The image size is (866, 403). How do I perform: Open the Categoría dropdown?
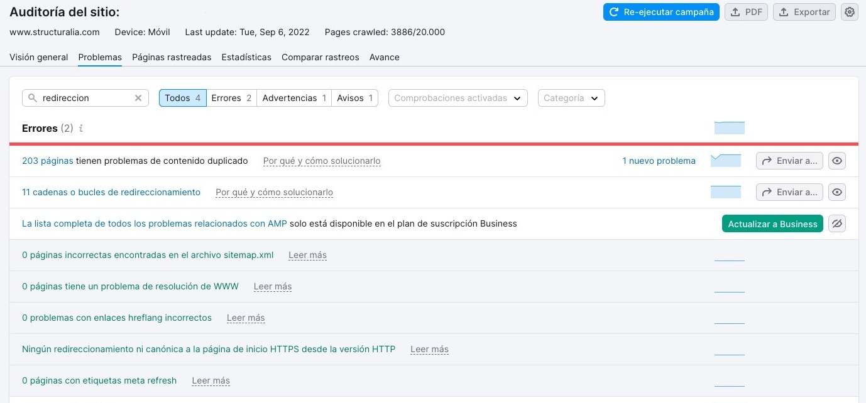pyautogui.click(x=571, y=98)
